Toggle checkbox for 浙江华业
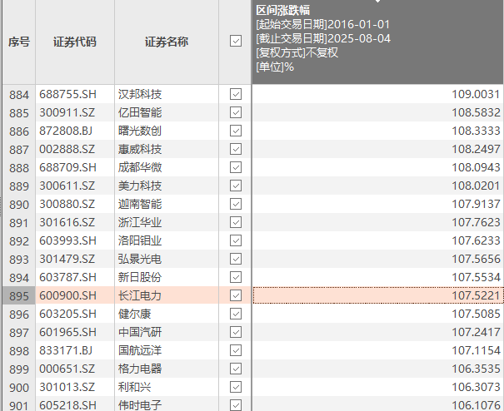 tap(236, 222)
